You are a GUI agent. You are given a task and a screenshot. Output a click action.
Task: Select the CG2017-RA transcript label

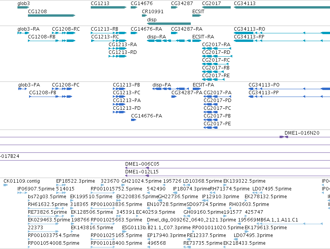(x=216, y=45)
